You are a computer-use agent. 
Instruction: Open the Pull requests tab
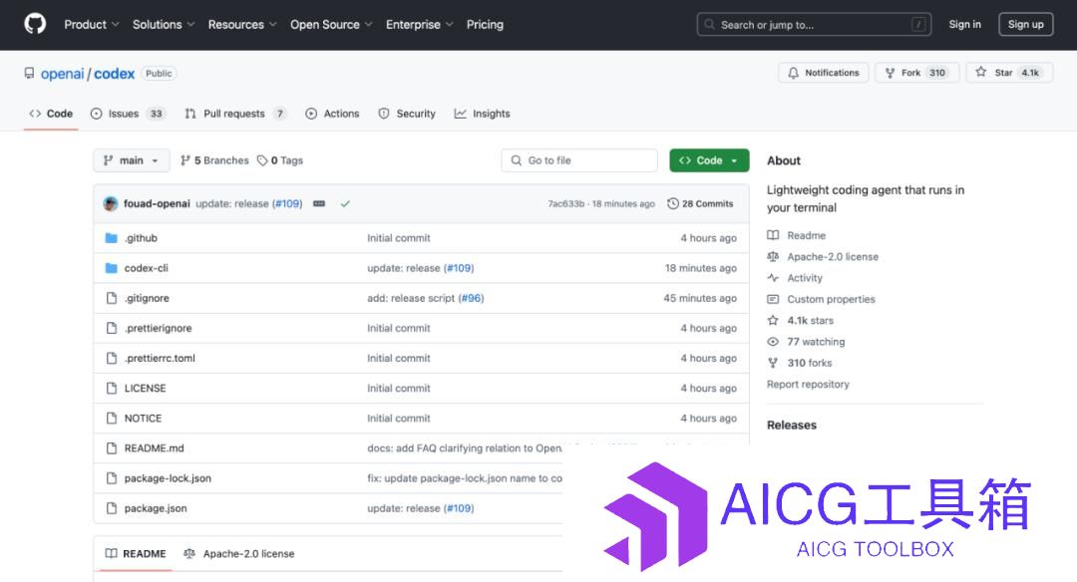coord(235,114)
